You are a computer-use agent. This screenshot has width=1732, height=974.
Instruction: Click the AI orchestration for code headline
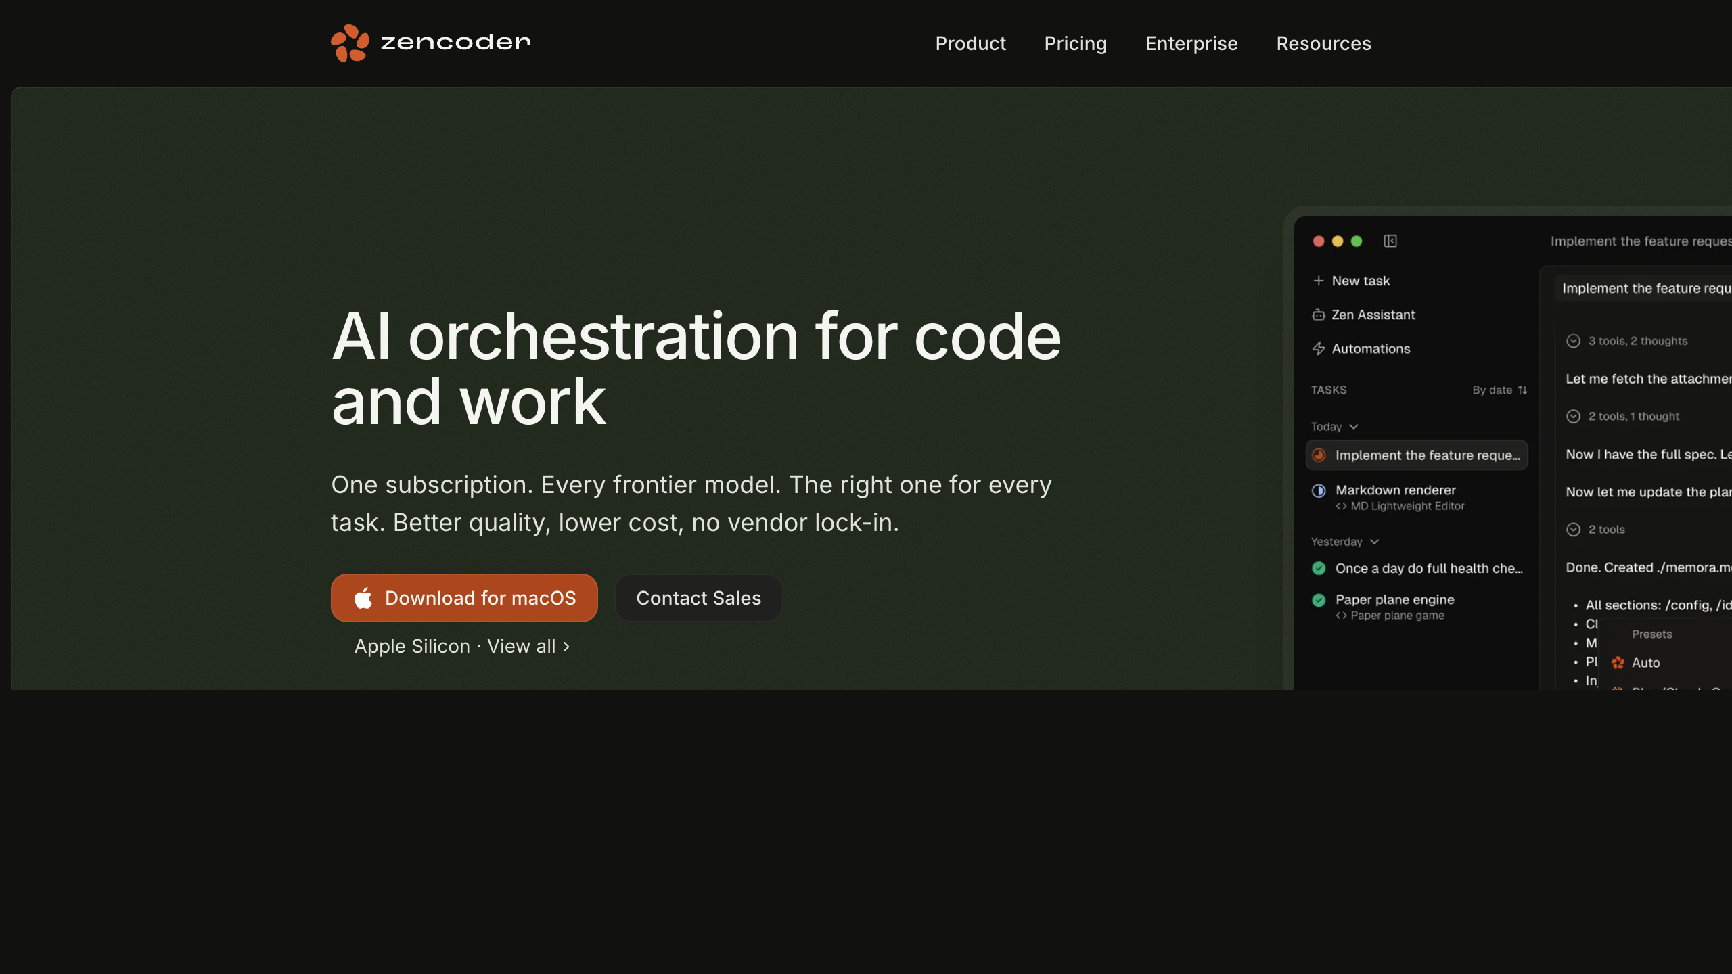[696, 368]
